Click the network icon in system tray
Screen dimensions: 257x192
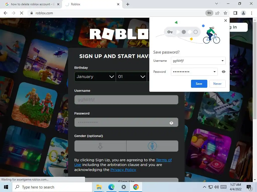coord(211,187)
